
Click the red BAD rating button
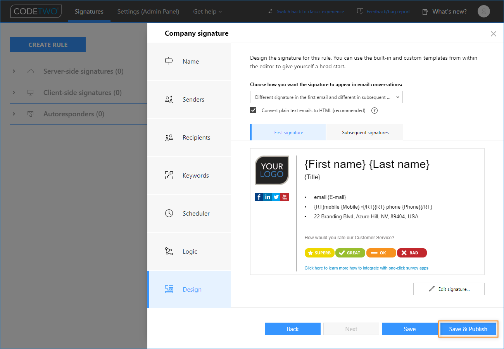click(412, 253)
